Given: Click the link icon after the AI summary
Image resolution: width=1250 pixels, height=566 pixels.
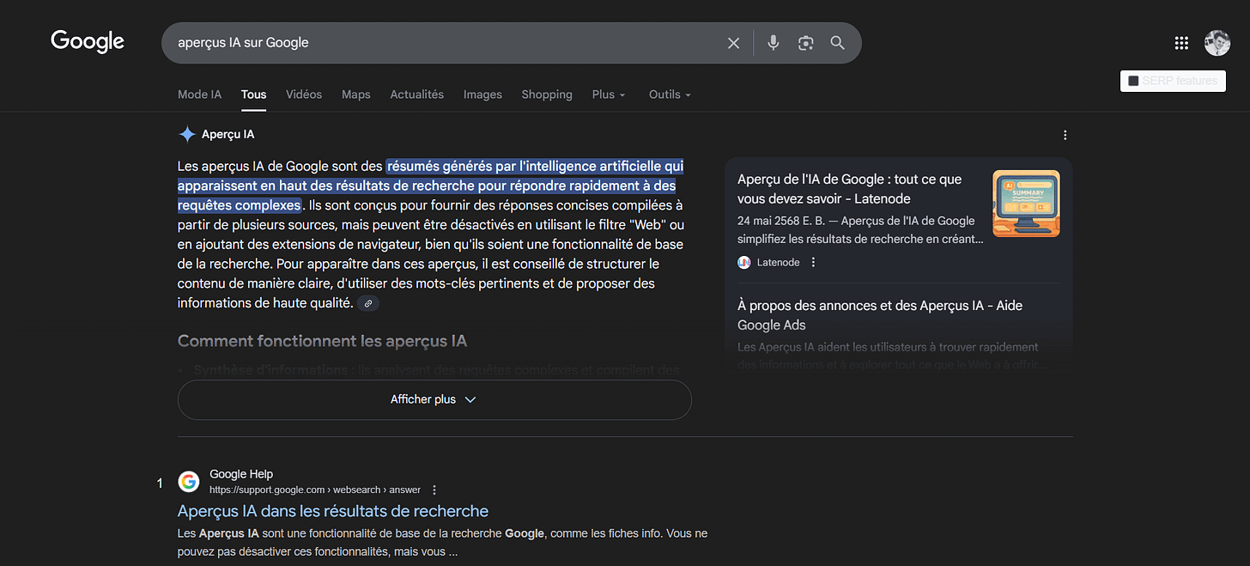Looking at the screenshot, I should (x=368, y=303).
